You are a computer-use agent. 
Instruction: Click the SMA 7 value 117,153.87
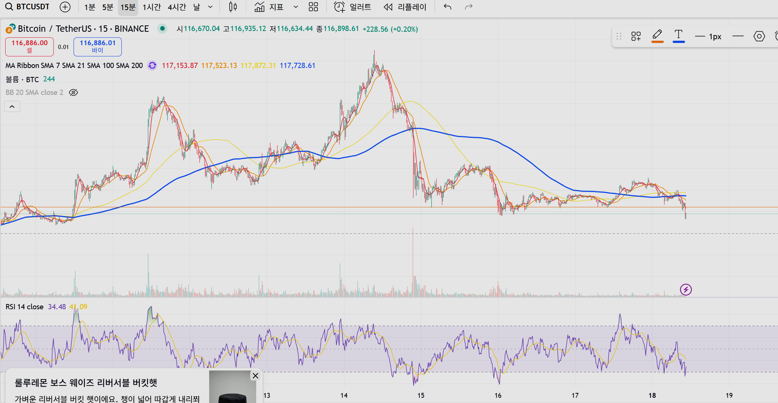point(180,66)
